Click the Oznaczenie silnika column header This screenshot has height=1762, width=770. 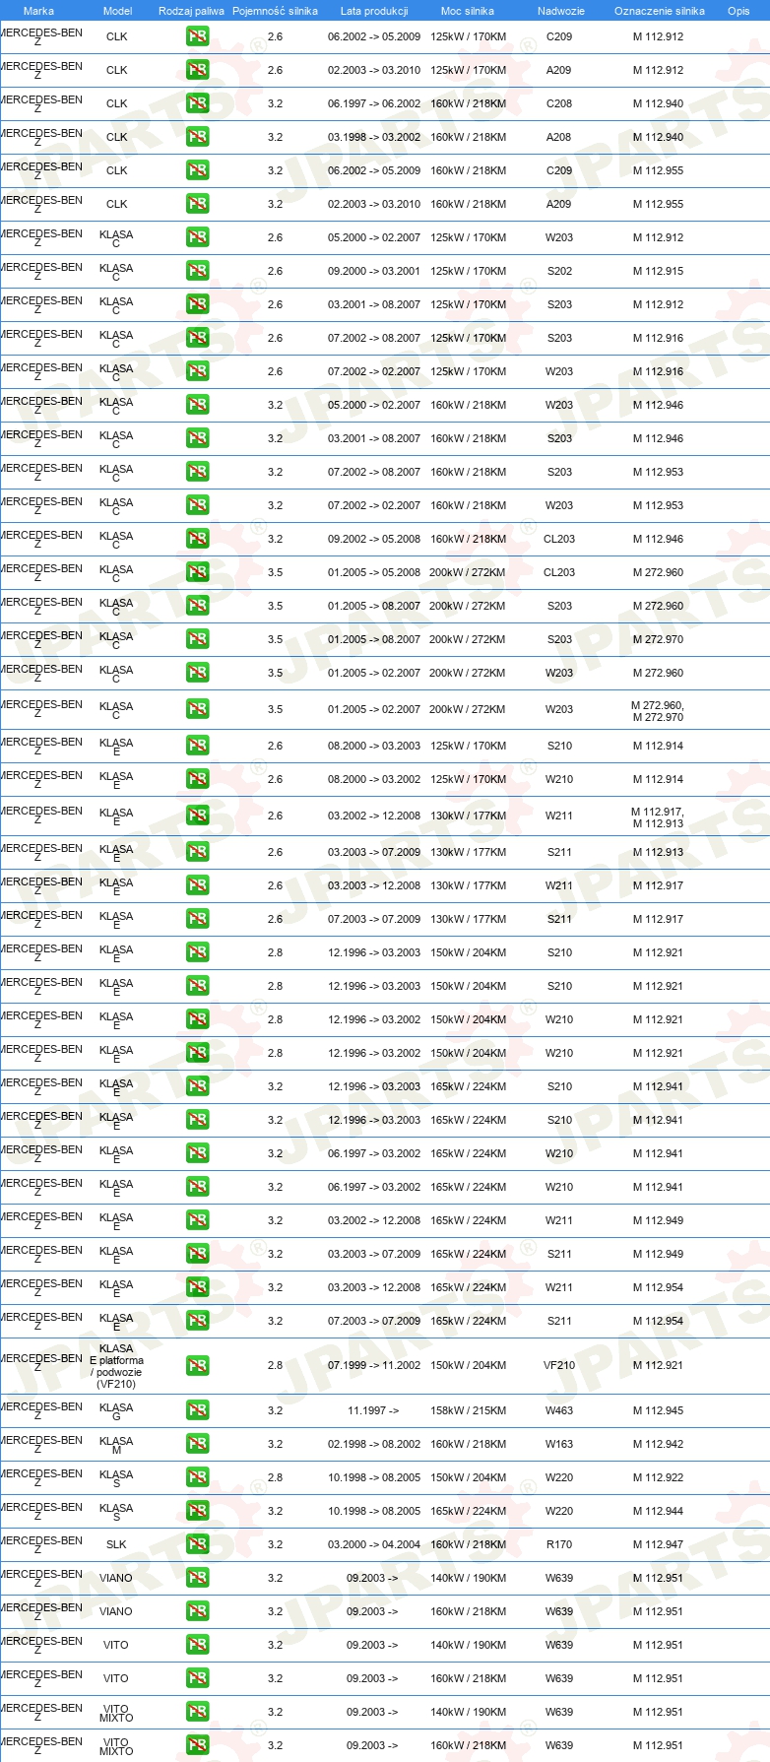[x=659, y=11]
